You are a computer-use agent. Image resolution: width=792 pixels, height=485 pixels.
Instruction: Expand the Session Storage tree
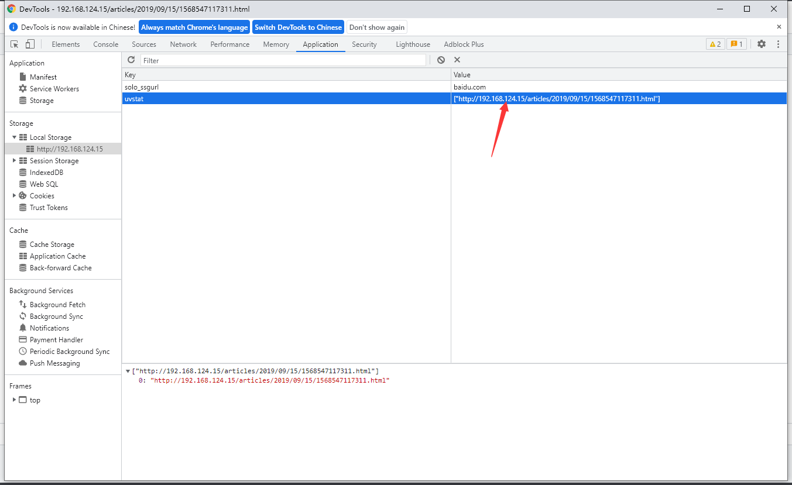point(15,161)
